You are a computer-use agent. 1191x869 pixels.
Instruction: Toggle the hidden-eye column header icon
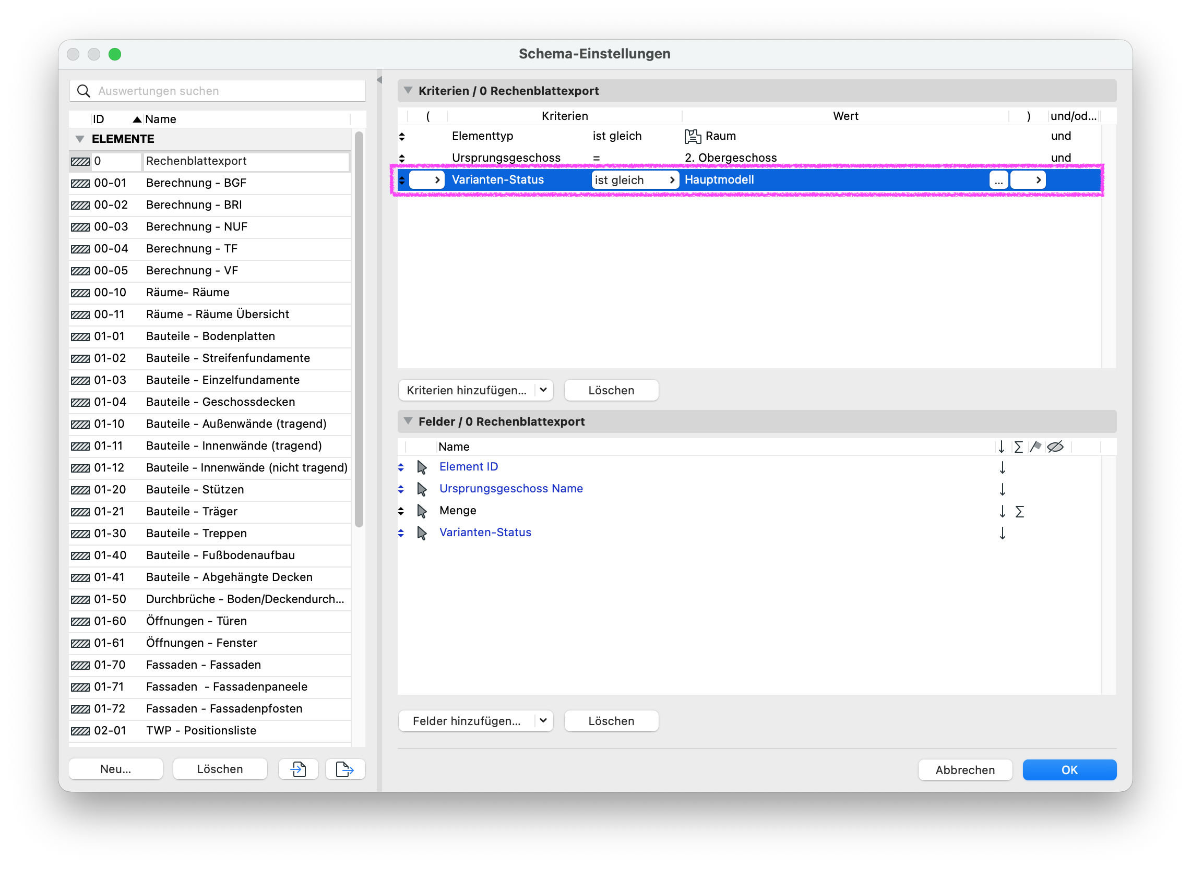(1055, 447)
